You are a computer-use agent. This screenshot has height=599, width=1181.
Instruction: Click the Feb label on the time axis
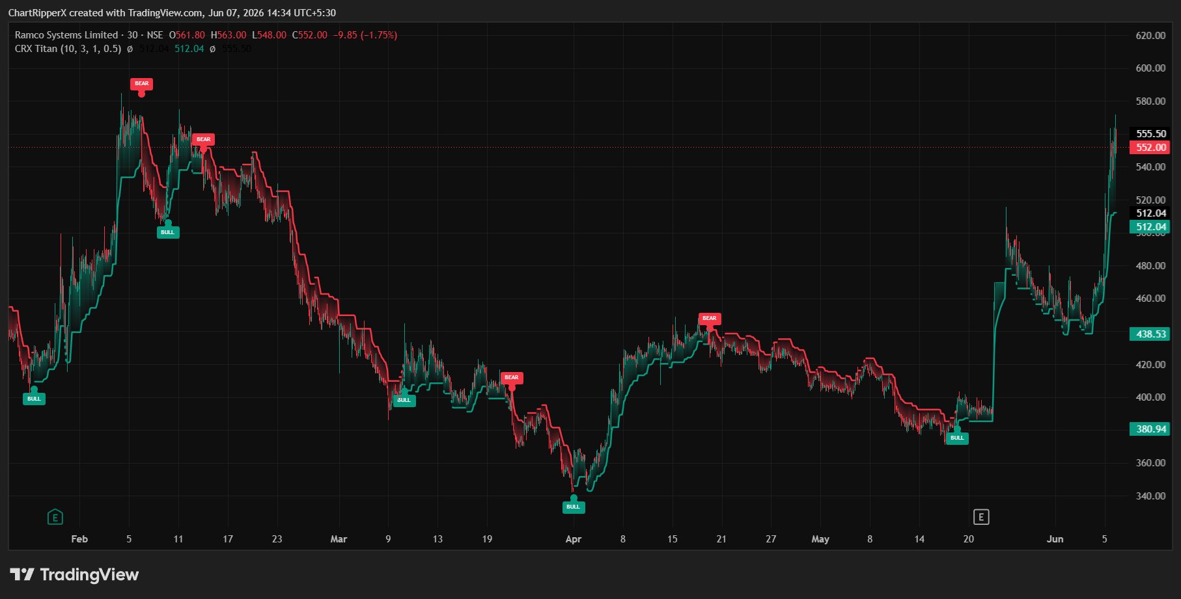[79, 539]
